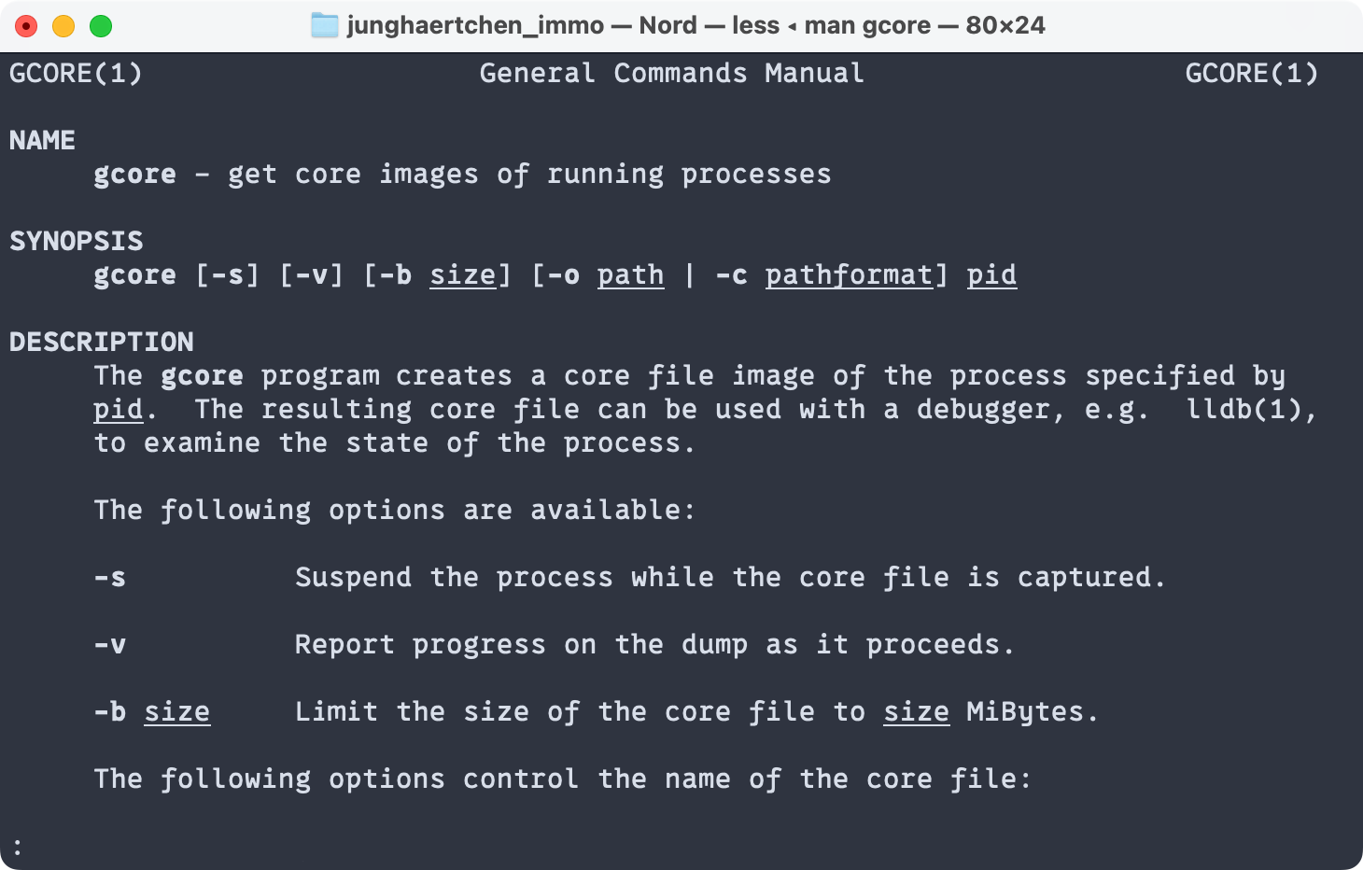
Task: Click the window title junghaertchen_immo text
Action: [475, 25]
